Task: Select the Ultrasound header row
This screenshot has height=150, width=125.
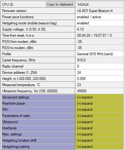Action: (38, 122)
